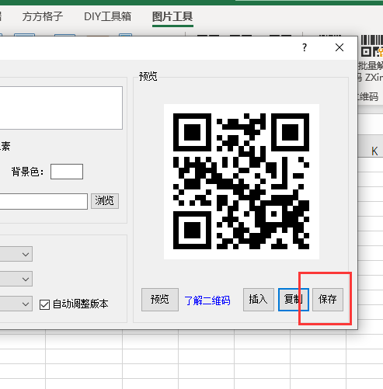Screen dimensions: 383x389
Task: Open the dialog help question mark
Action: [305, 47]
